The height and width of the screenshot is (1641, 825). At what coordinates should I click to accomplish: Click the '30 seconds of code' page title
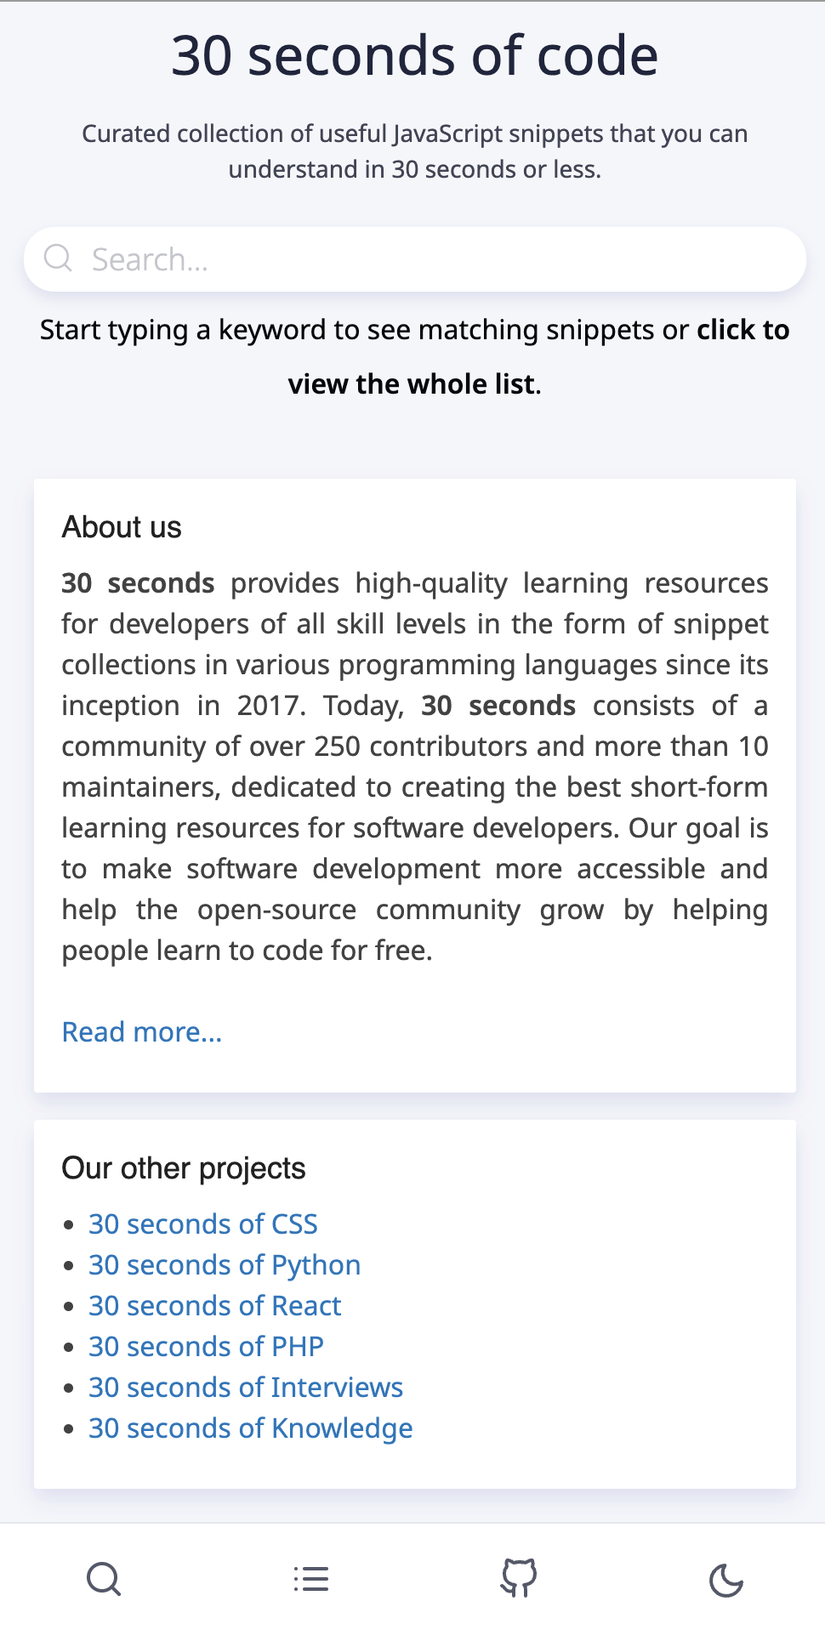(x=413, y=54)
